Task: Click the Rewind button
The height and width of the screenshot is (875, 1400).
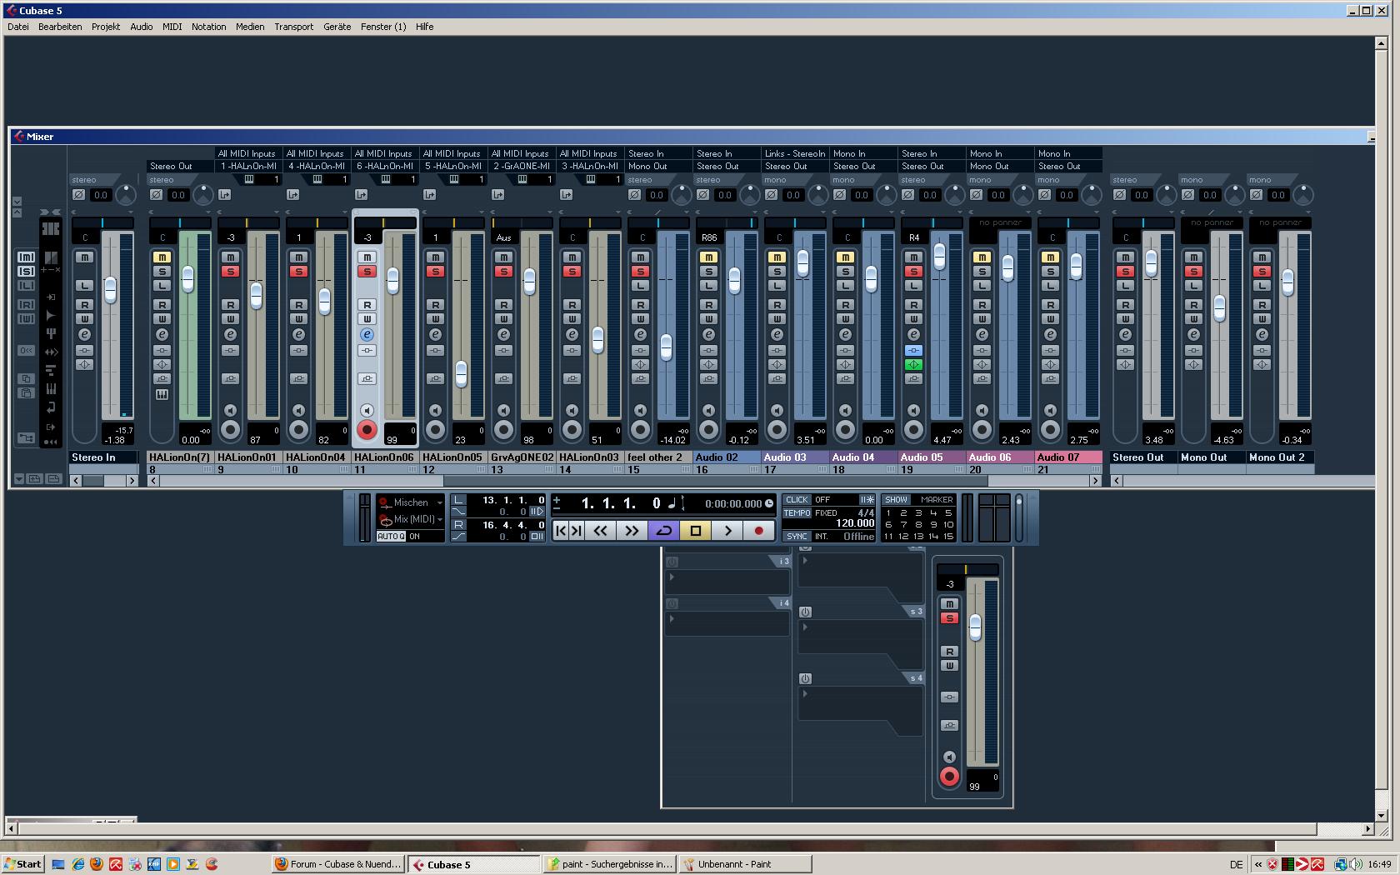Action: [x=600, y=530]
